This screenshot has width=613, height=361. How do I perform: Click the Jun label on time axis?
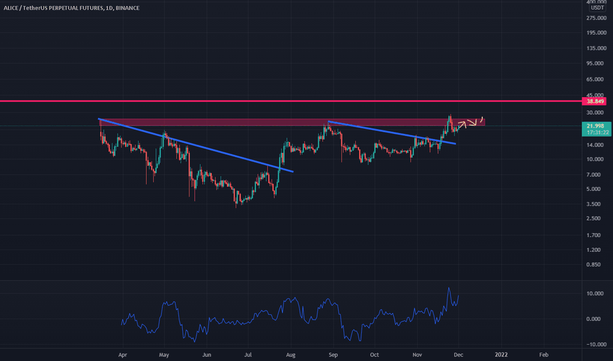[x=207, y=354]
